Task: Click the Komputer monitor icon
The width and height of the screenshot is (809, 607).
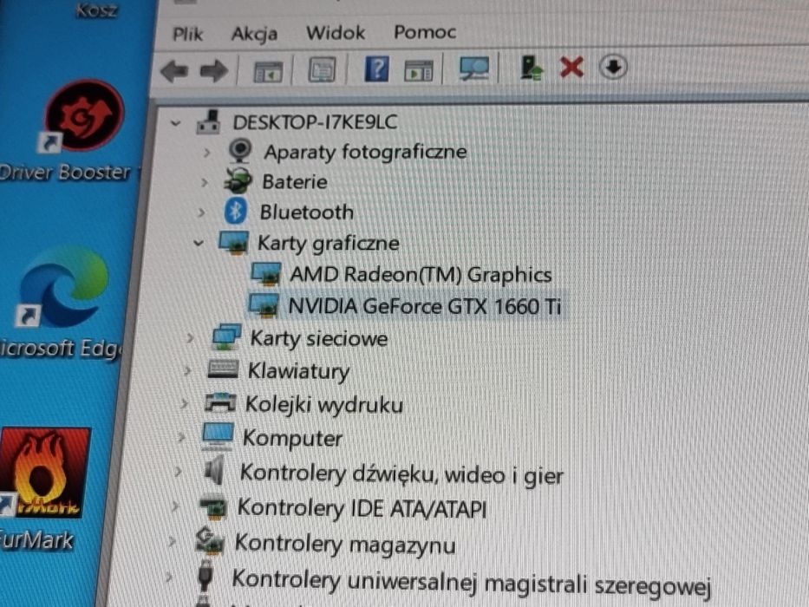Action: pyautogui.click(x=218, y=437)
